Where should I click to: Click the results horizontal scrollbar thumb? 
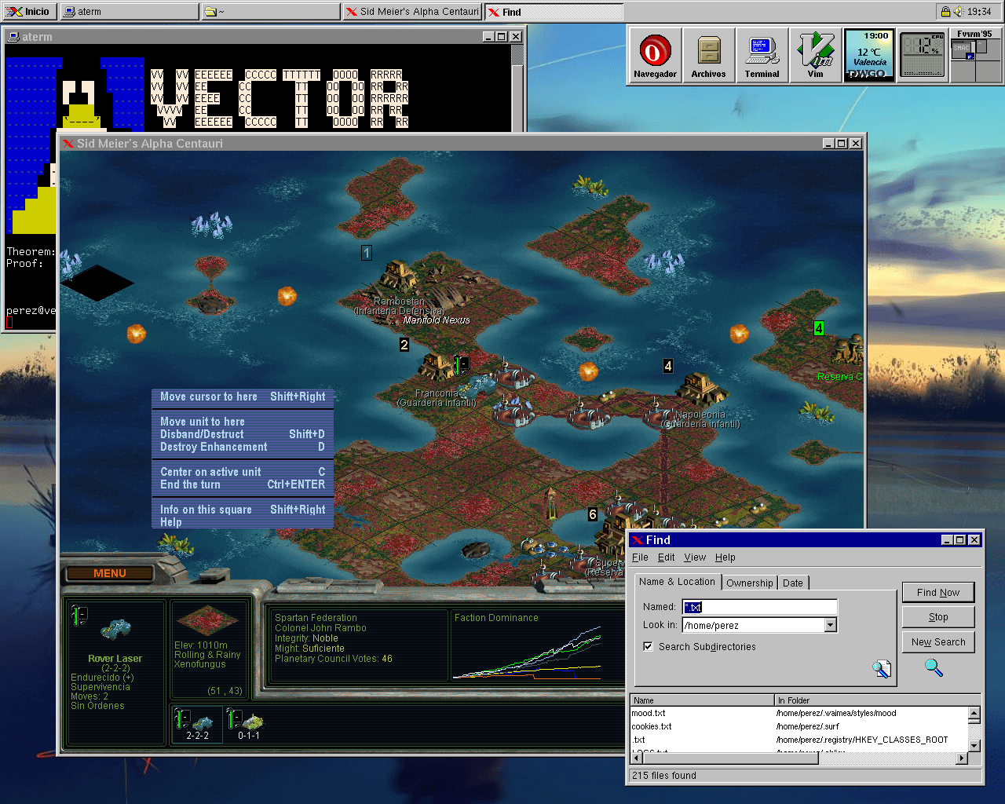click(x=730, y=758)
